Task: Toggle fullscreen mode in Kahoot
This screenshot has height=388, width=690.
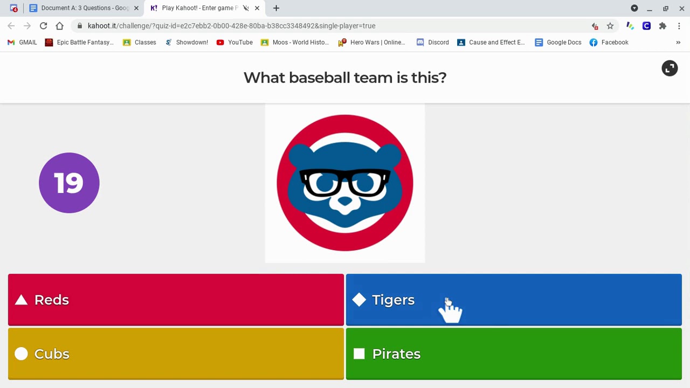Action: (670, 68)
